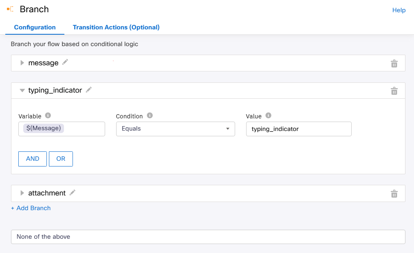The image size is (414, 253).
Task: Delete the message branch with trash icon
Action: 394,63
